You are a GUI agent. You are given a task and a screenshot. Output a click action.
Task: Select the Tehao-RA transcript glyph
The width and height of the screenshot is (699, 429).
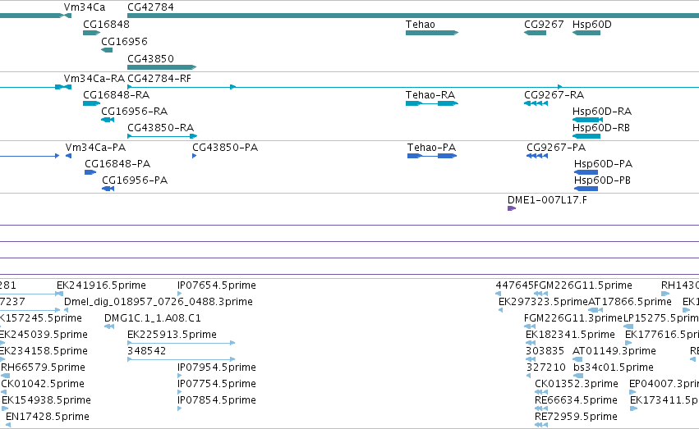(432, 103)
